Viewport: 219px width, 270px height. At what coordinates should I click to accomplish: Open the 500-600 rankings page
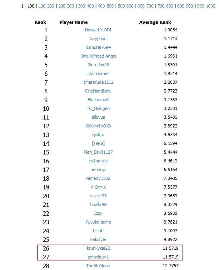tap(126, 6)
